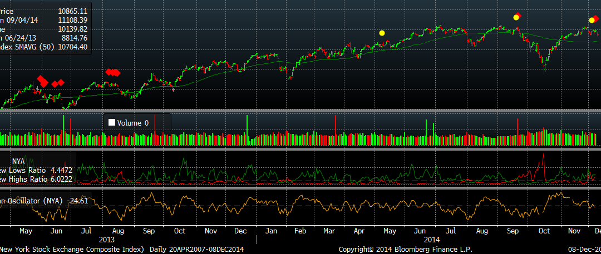Select the low value 8814.76
The width and height of the screenshot is (601, 254).
click(75, 38)
